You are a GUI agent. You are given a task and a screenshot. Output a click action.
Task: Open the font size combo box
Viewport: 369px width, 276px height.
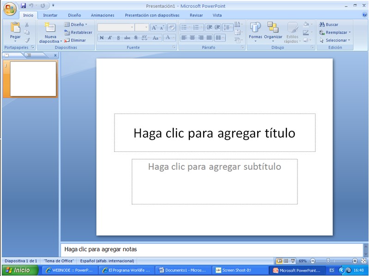[x=142, y=28]
